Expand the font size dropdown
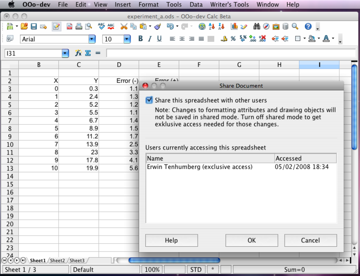The image size is (360, 276). coord(127,40)
